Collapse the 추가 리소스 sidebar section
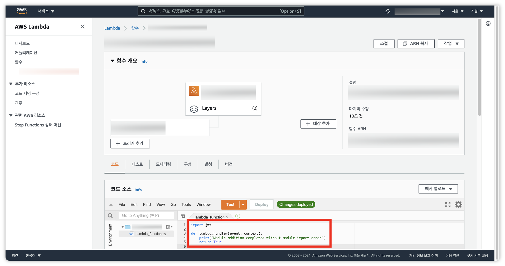The height and width of the screenshot is (266, 505). pyautogui.click(x=11, y=84)
